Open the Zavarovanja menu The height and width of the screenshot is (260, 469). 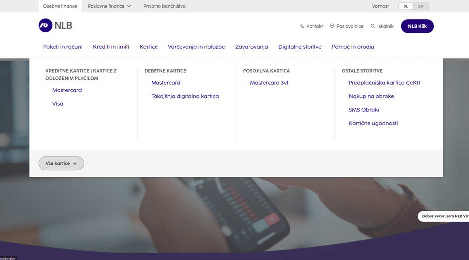pyautogui.click(x=252, y=47)
